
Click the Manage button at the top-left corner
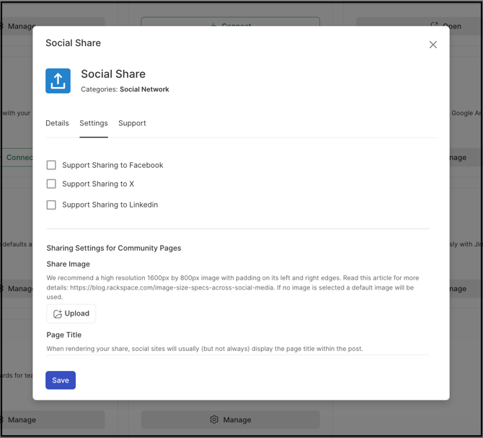point(20,26)
